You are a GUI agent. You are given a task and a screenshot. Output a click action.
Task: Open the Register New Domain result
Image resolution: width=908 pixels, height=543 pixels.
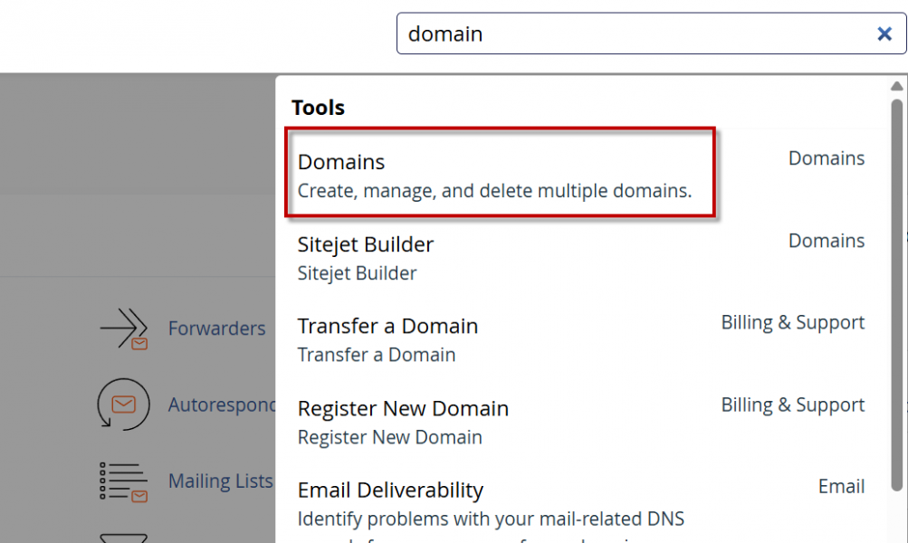click(403, 421)
